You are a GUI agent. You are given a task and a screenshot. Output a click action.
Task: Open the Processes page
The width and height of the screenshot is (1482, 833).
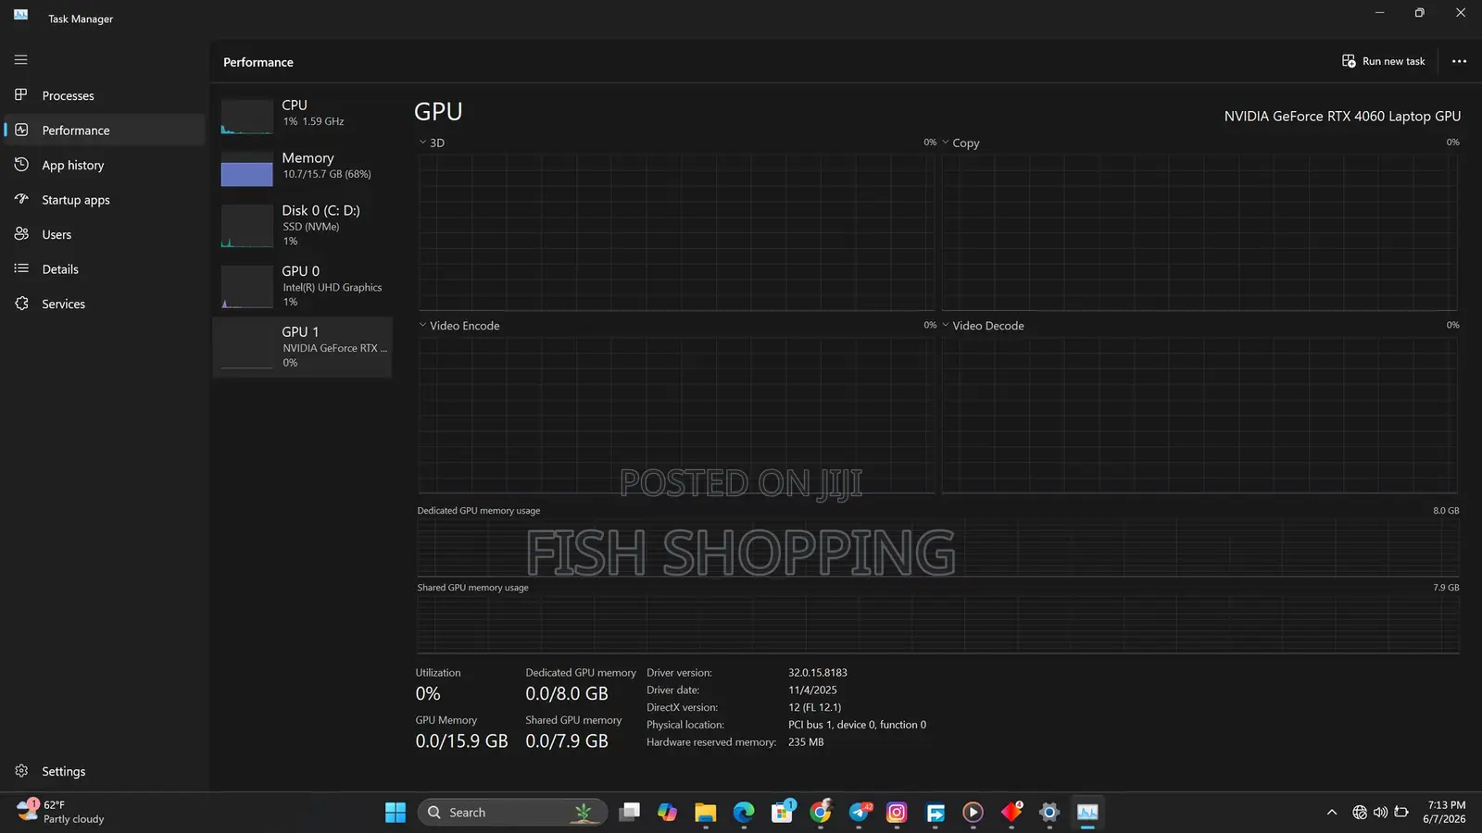point(104,95)
